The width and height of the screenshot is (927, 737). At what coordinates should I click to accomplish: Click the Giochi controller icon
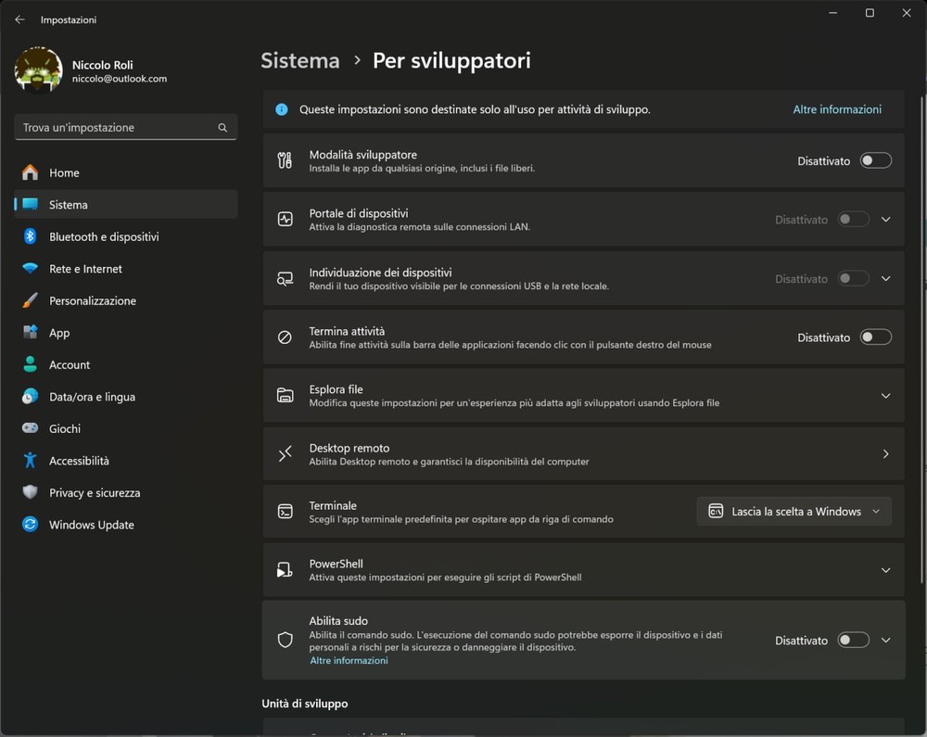tap(31, 428)
